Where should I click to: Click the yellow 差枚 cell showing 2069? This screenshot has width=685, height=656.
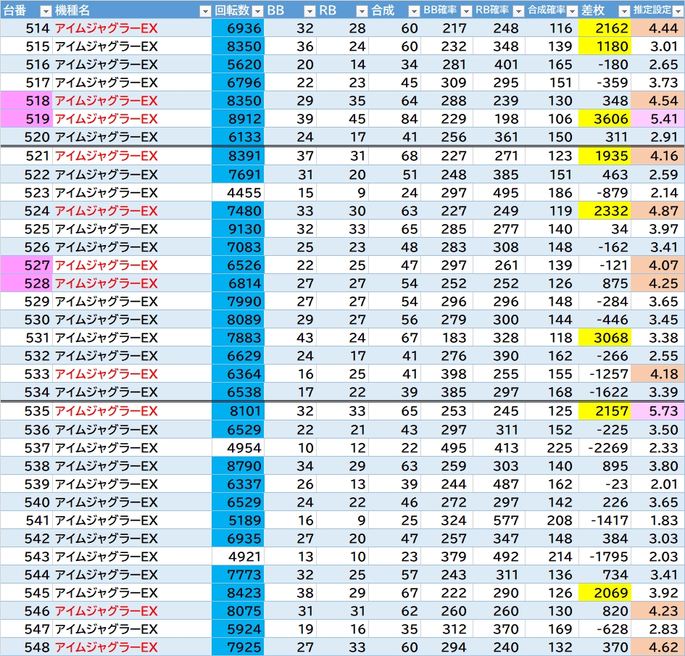(x=605, y=593)
